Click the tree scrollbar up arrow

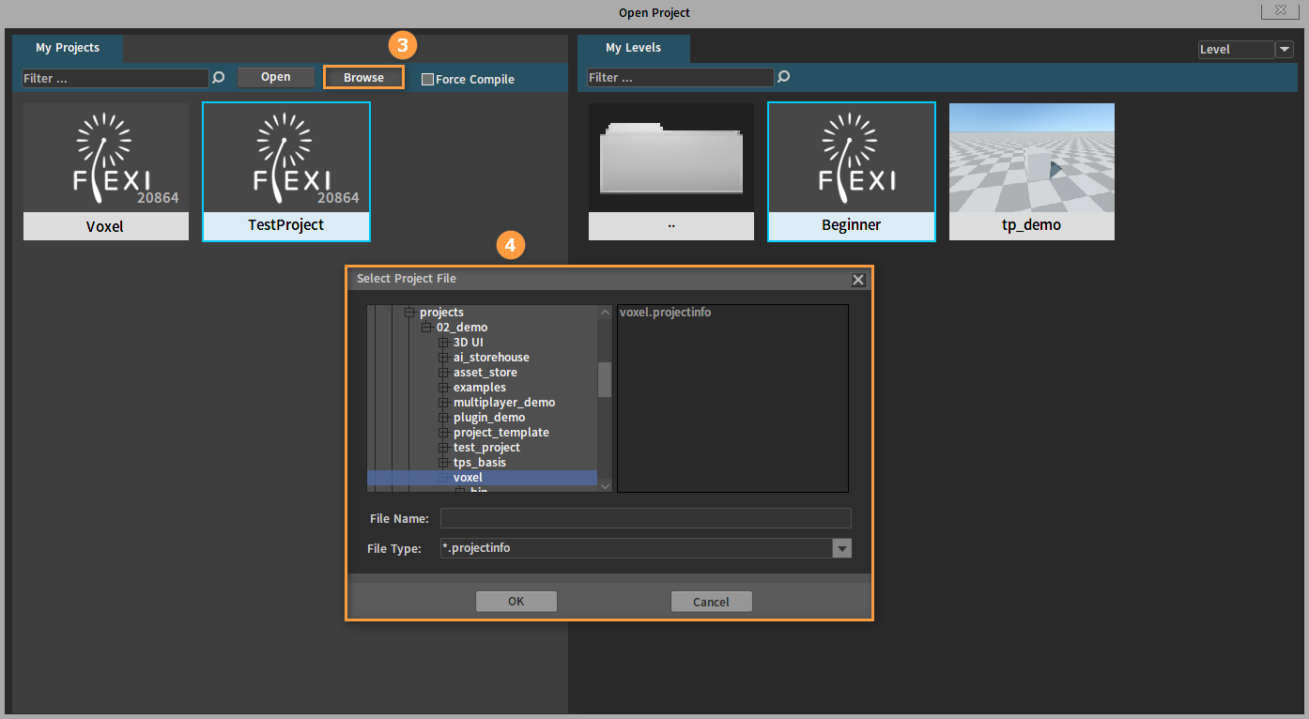point(605,312)
